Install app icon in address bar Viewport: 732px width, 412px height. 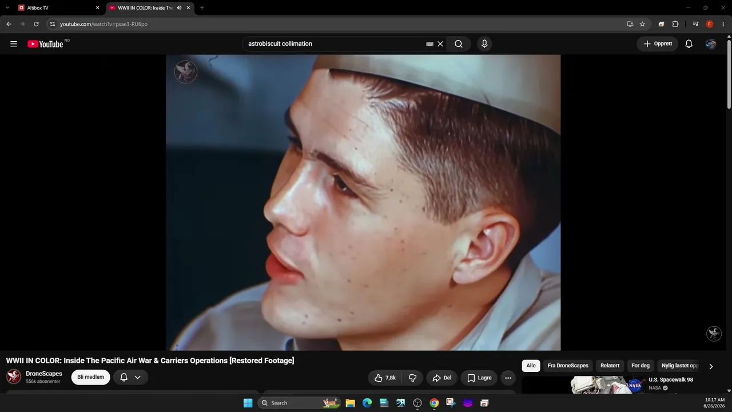click(630, 24)
